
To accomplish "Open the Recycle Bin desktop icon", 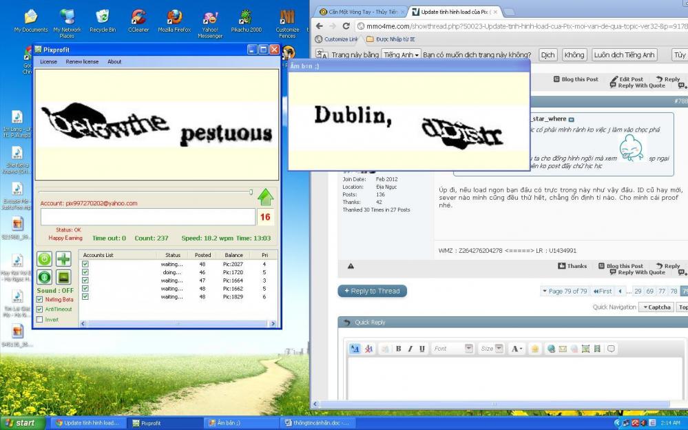I will pos(103,21).
